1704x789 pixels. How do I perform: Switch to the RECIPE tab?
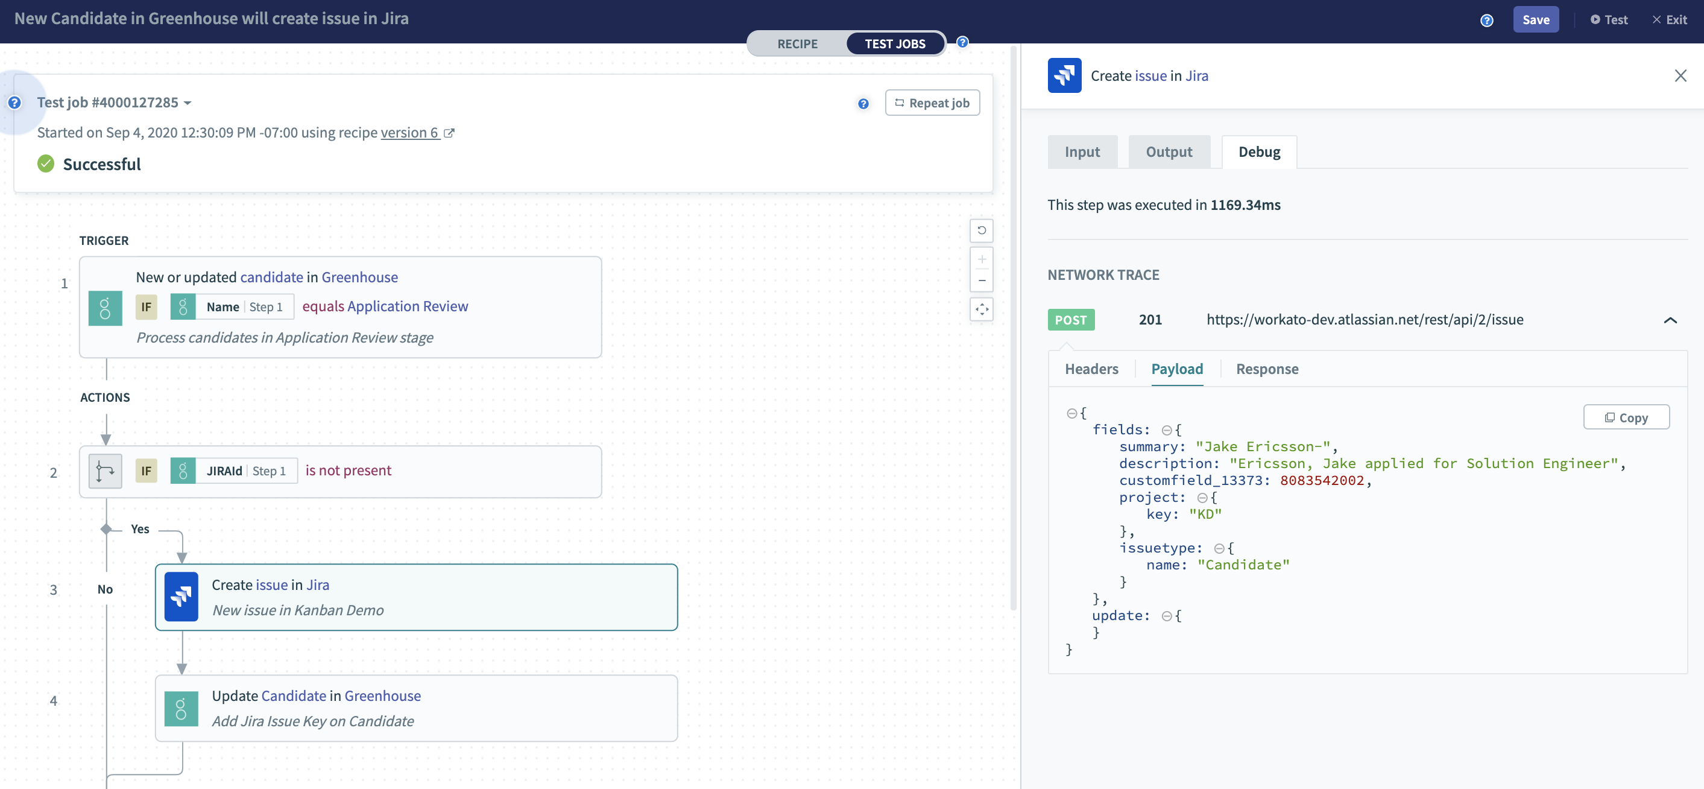(x=797, y=43)
